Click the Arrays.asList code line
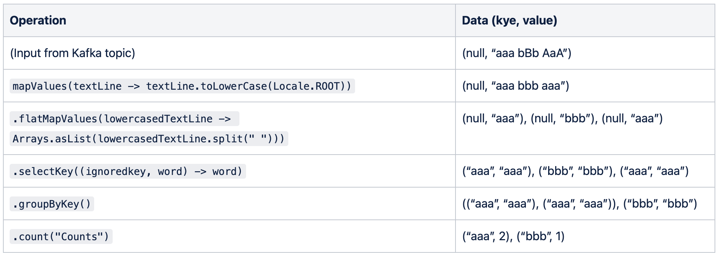This screenshot has height=258, width=719. (148, 139)
